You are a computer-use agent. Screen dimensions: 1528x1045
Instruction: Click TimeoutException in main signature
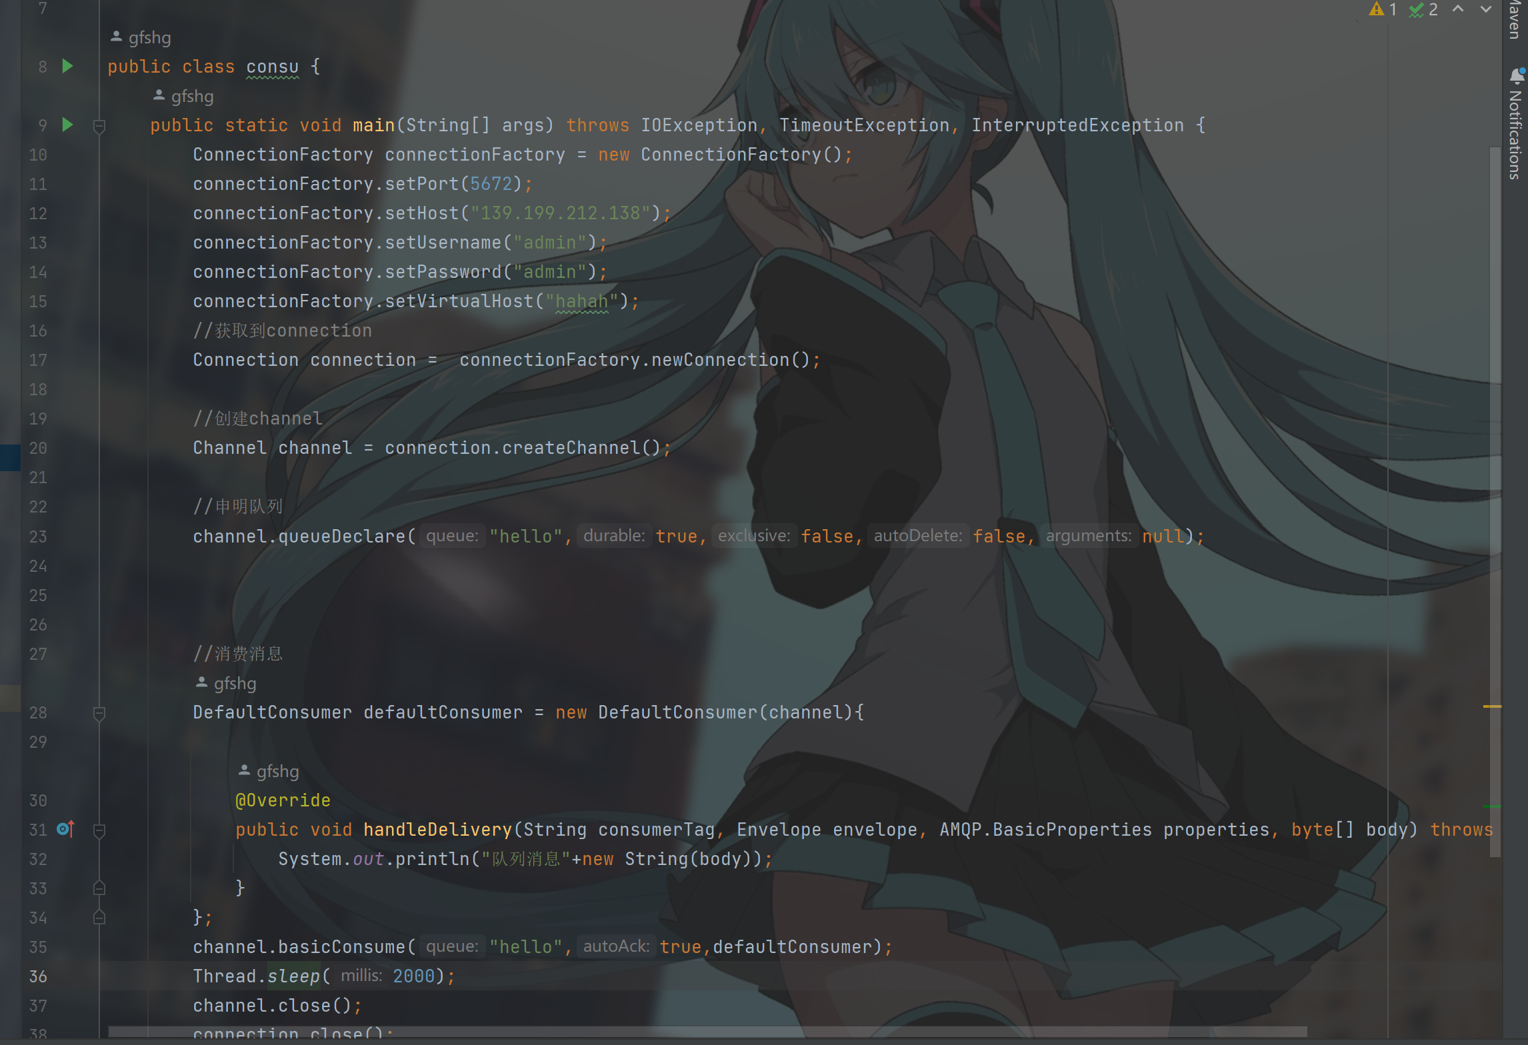[x=864, y=125]
